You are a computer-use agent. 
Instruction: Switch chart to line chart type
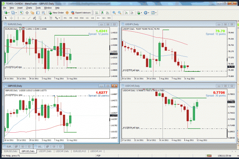click(x=107, y=13)
